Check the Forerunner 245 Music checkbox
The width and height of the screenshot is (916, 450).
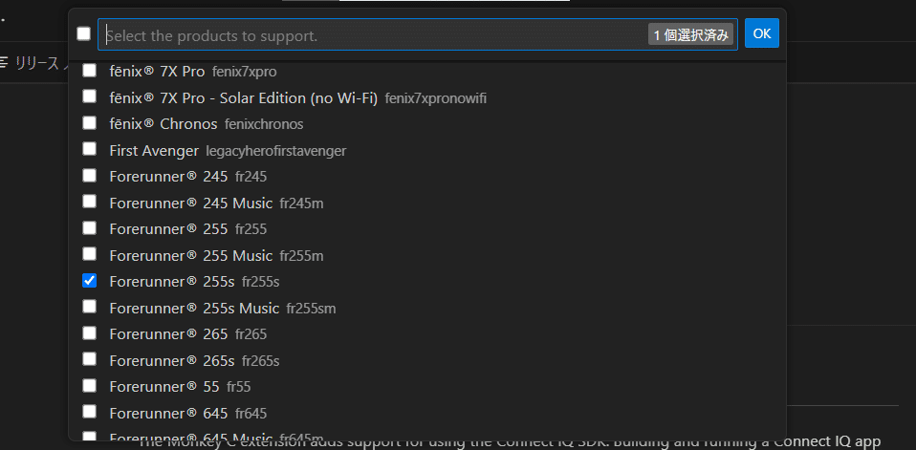click(x=89, y=202)
